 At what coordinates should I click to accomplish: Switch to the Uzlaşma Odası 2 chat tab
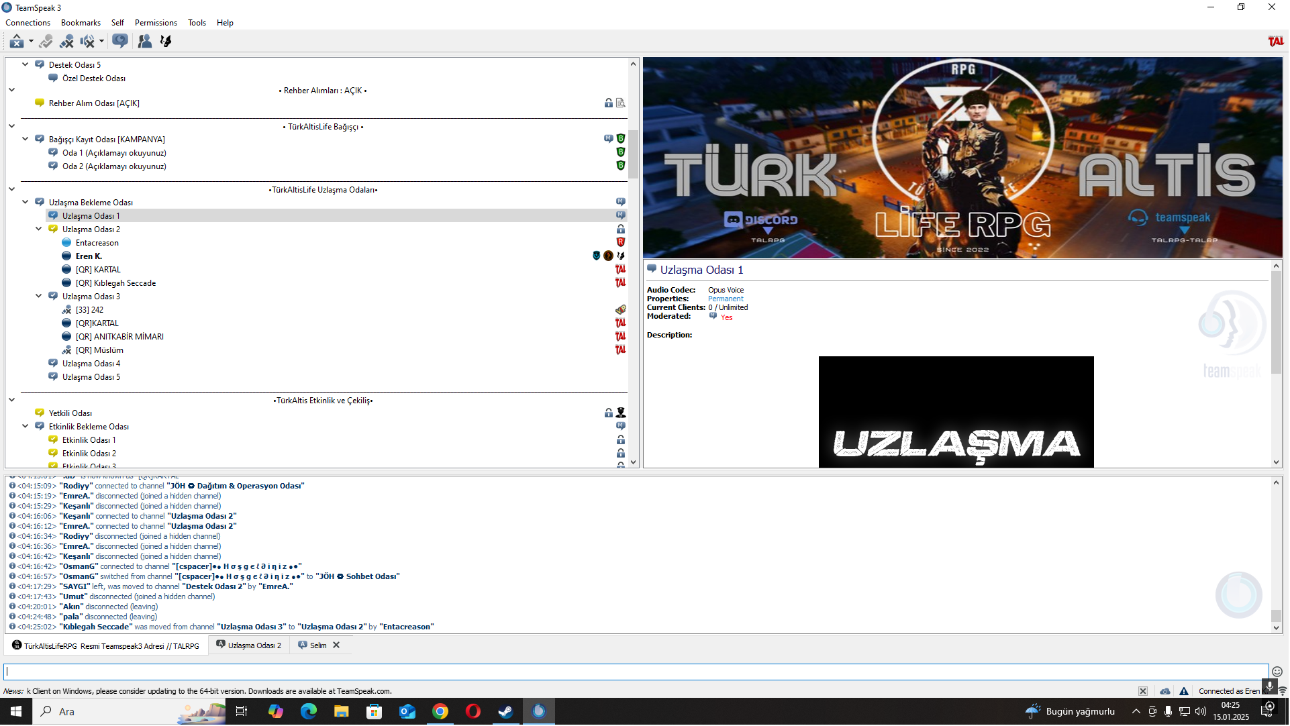click(249, 646)
